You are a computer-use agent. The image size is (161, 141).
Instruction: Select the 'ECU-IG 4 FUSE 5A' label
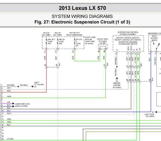(x=79, y=42)
